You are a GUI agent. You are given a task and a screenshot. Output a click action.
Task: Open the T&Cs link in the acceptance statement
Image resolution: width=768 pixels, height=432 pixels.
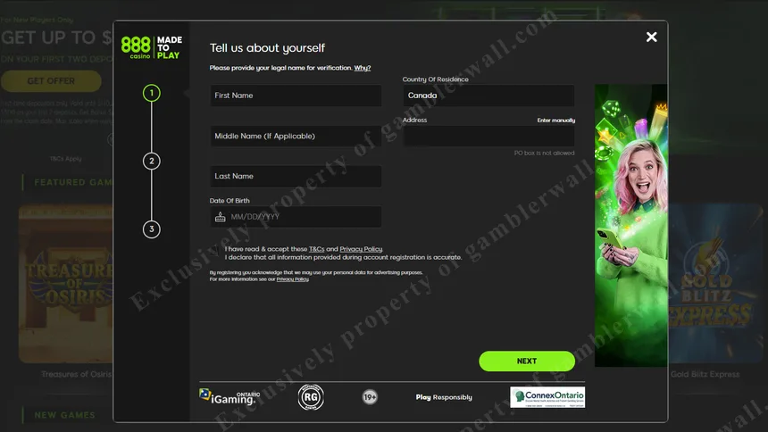point(316,249)
